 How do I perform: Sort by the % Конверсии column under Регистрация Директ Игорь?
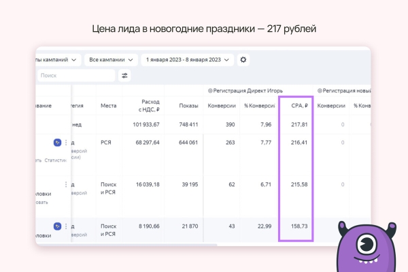(260, 105)
